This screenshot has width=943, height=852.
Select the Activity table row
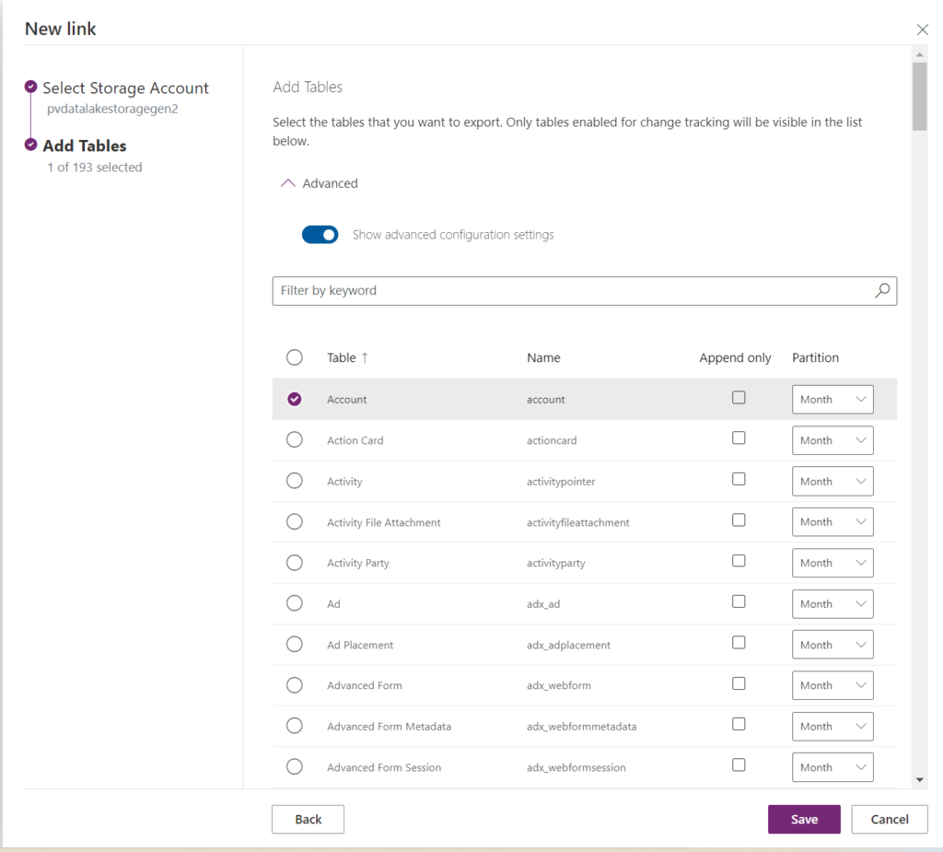tap(294, 481)
